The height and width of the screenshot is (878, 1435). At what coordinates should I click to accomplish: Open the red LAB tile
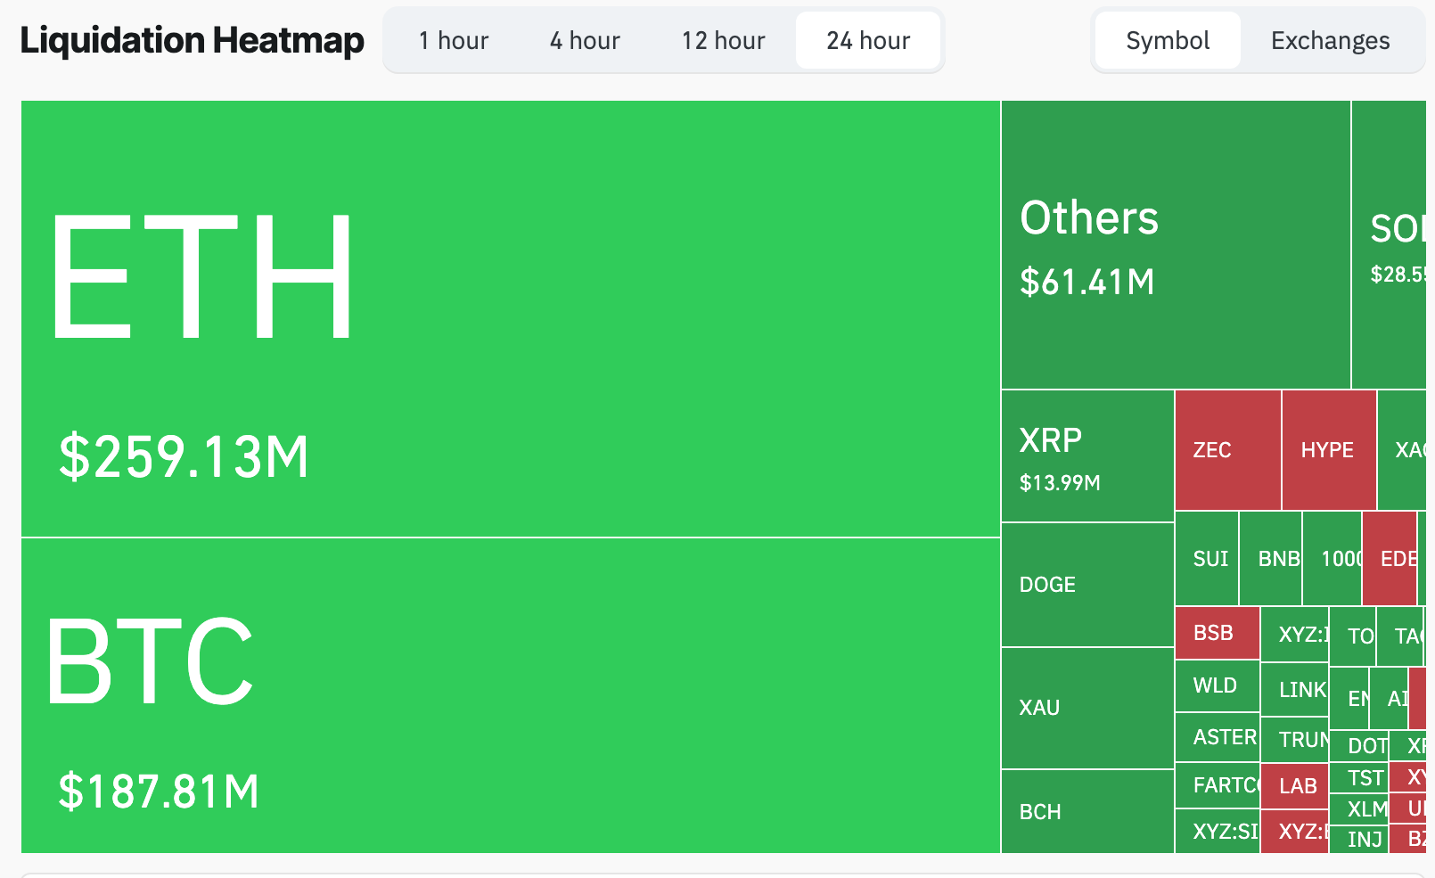coord(1295,786)
